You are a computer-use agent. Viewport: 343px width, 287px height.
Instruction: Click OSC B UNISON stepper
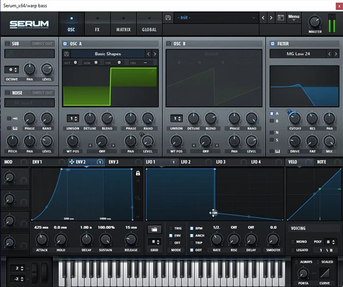tap(176, 118)
